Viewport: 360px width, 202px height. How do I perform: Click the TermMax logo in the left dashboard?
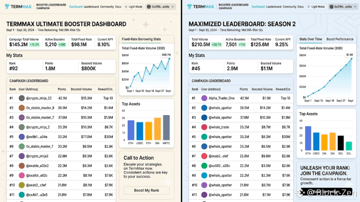pos(18,7)
